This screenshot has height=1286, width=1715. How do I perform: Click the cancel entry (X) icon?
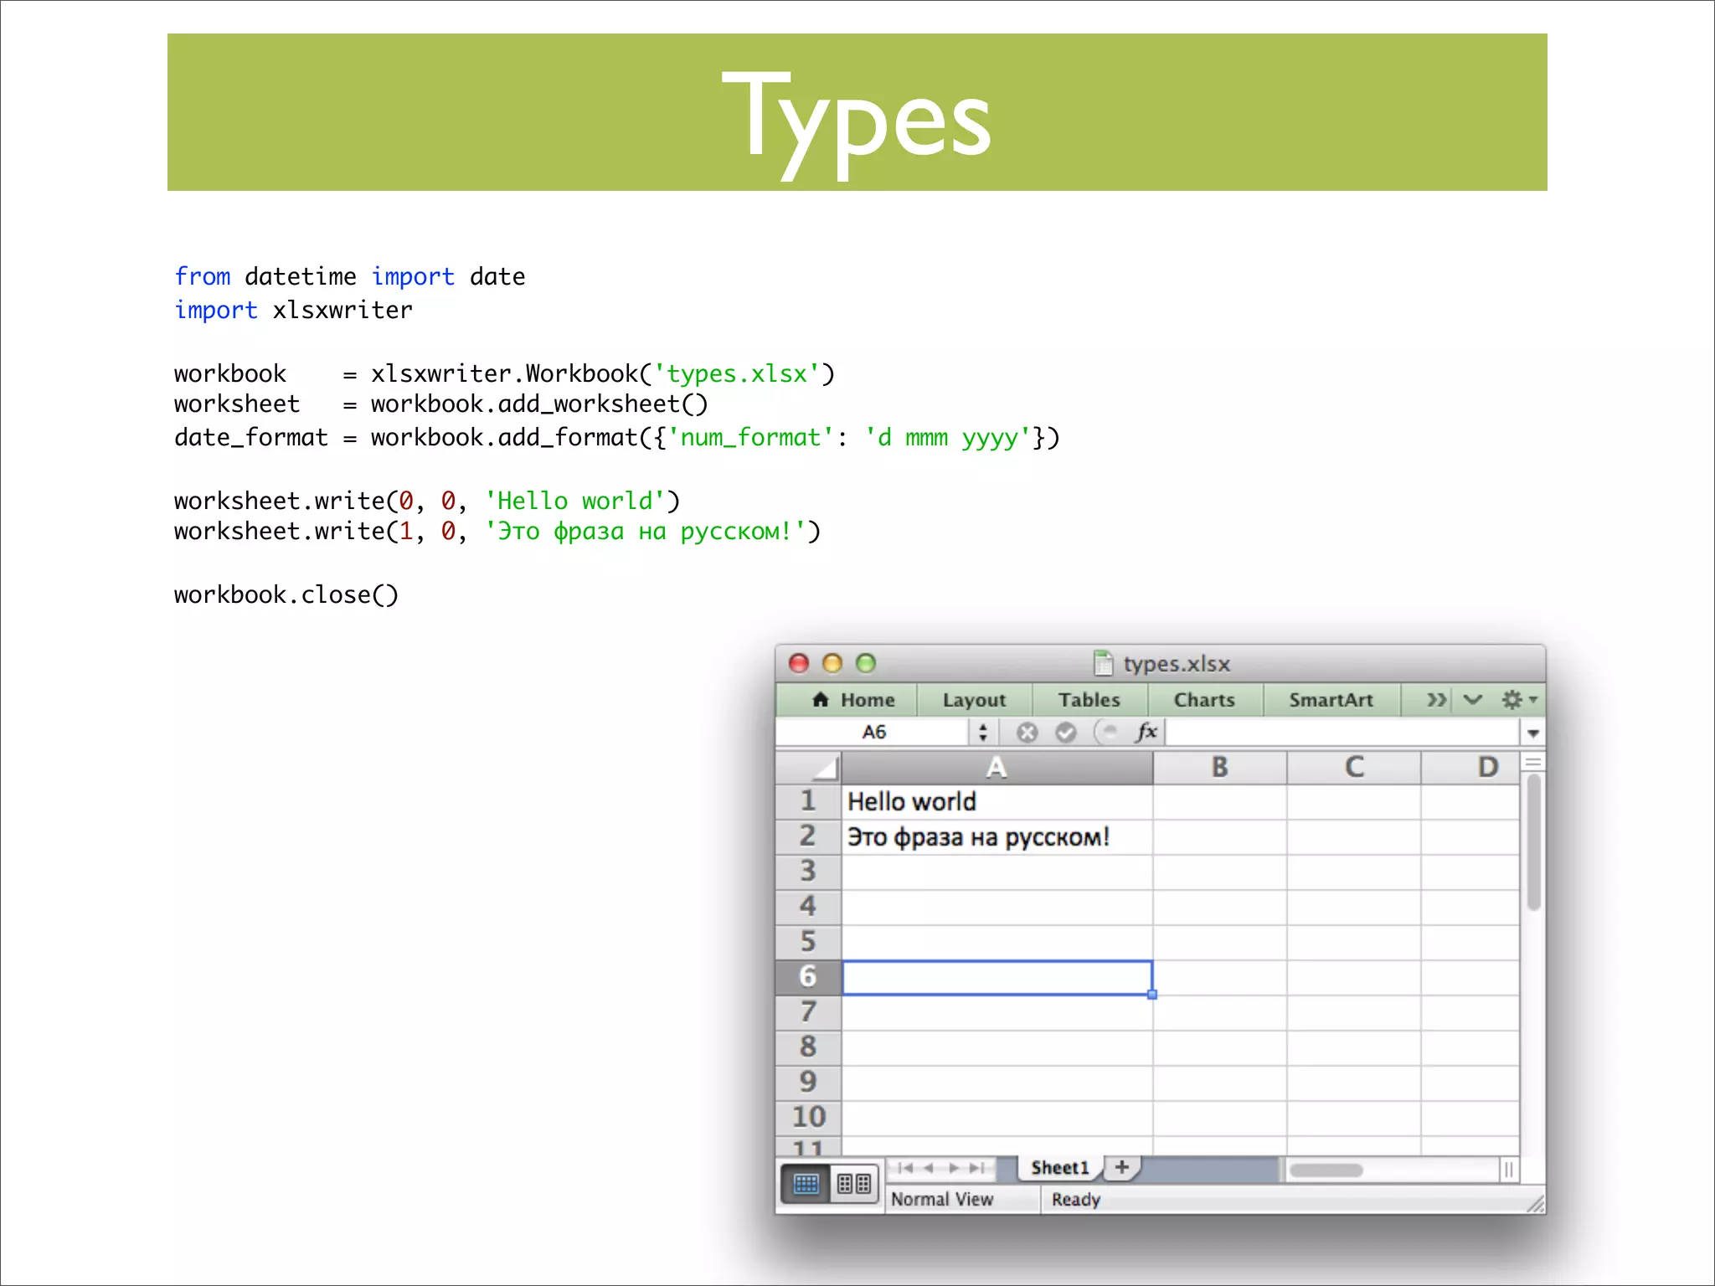1027,733
